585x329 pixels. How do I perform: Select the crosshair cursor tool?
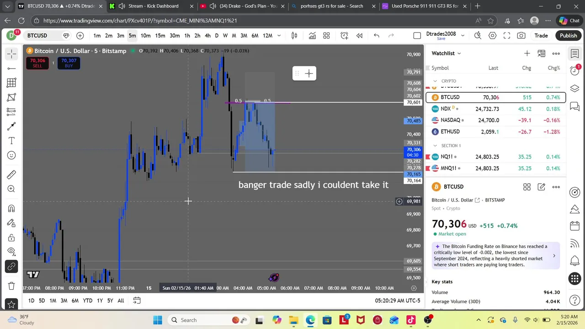click(11, 54)
